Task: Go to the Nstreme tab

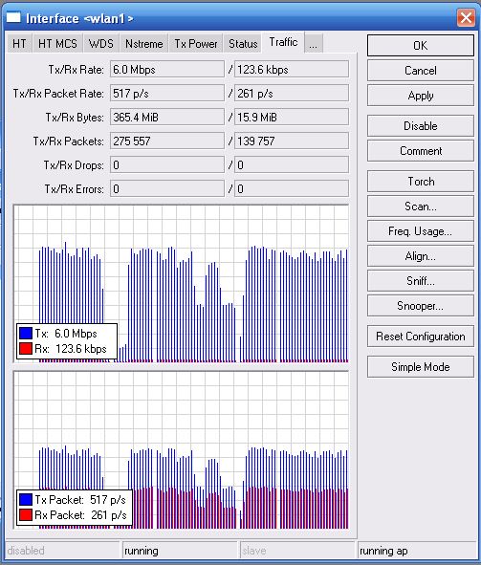Action: 143,44
